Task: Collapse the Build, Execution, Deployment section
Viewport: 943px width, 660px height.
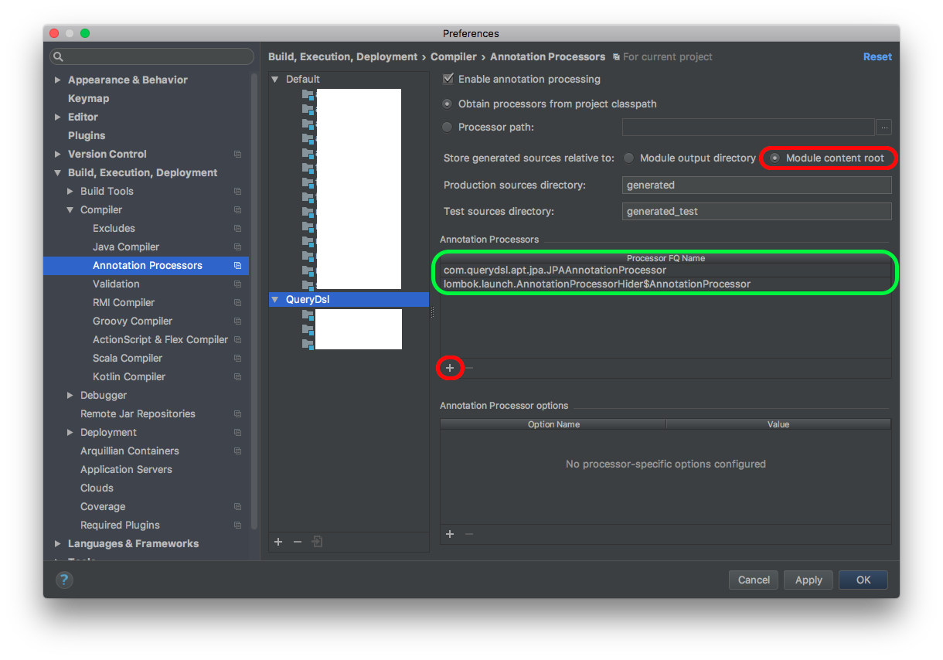Action: pos(58,172)
